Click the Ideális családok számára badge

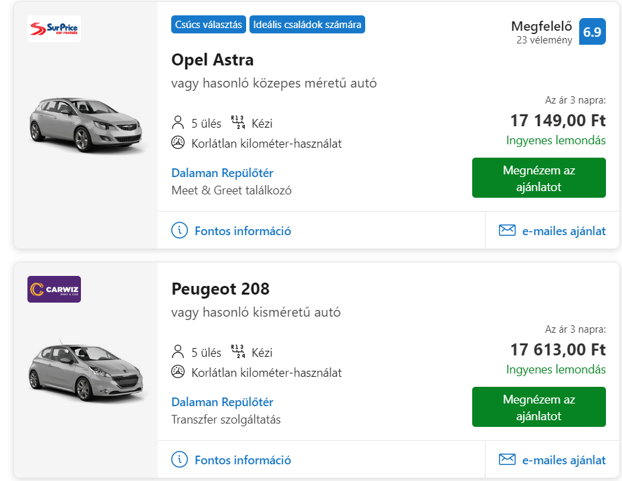307,25
